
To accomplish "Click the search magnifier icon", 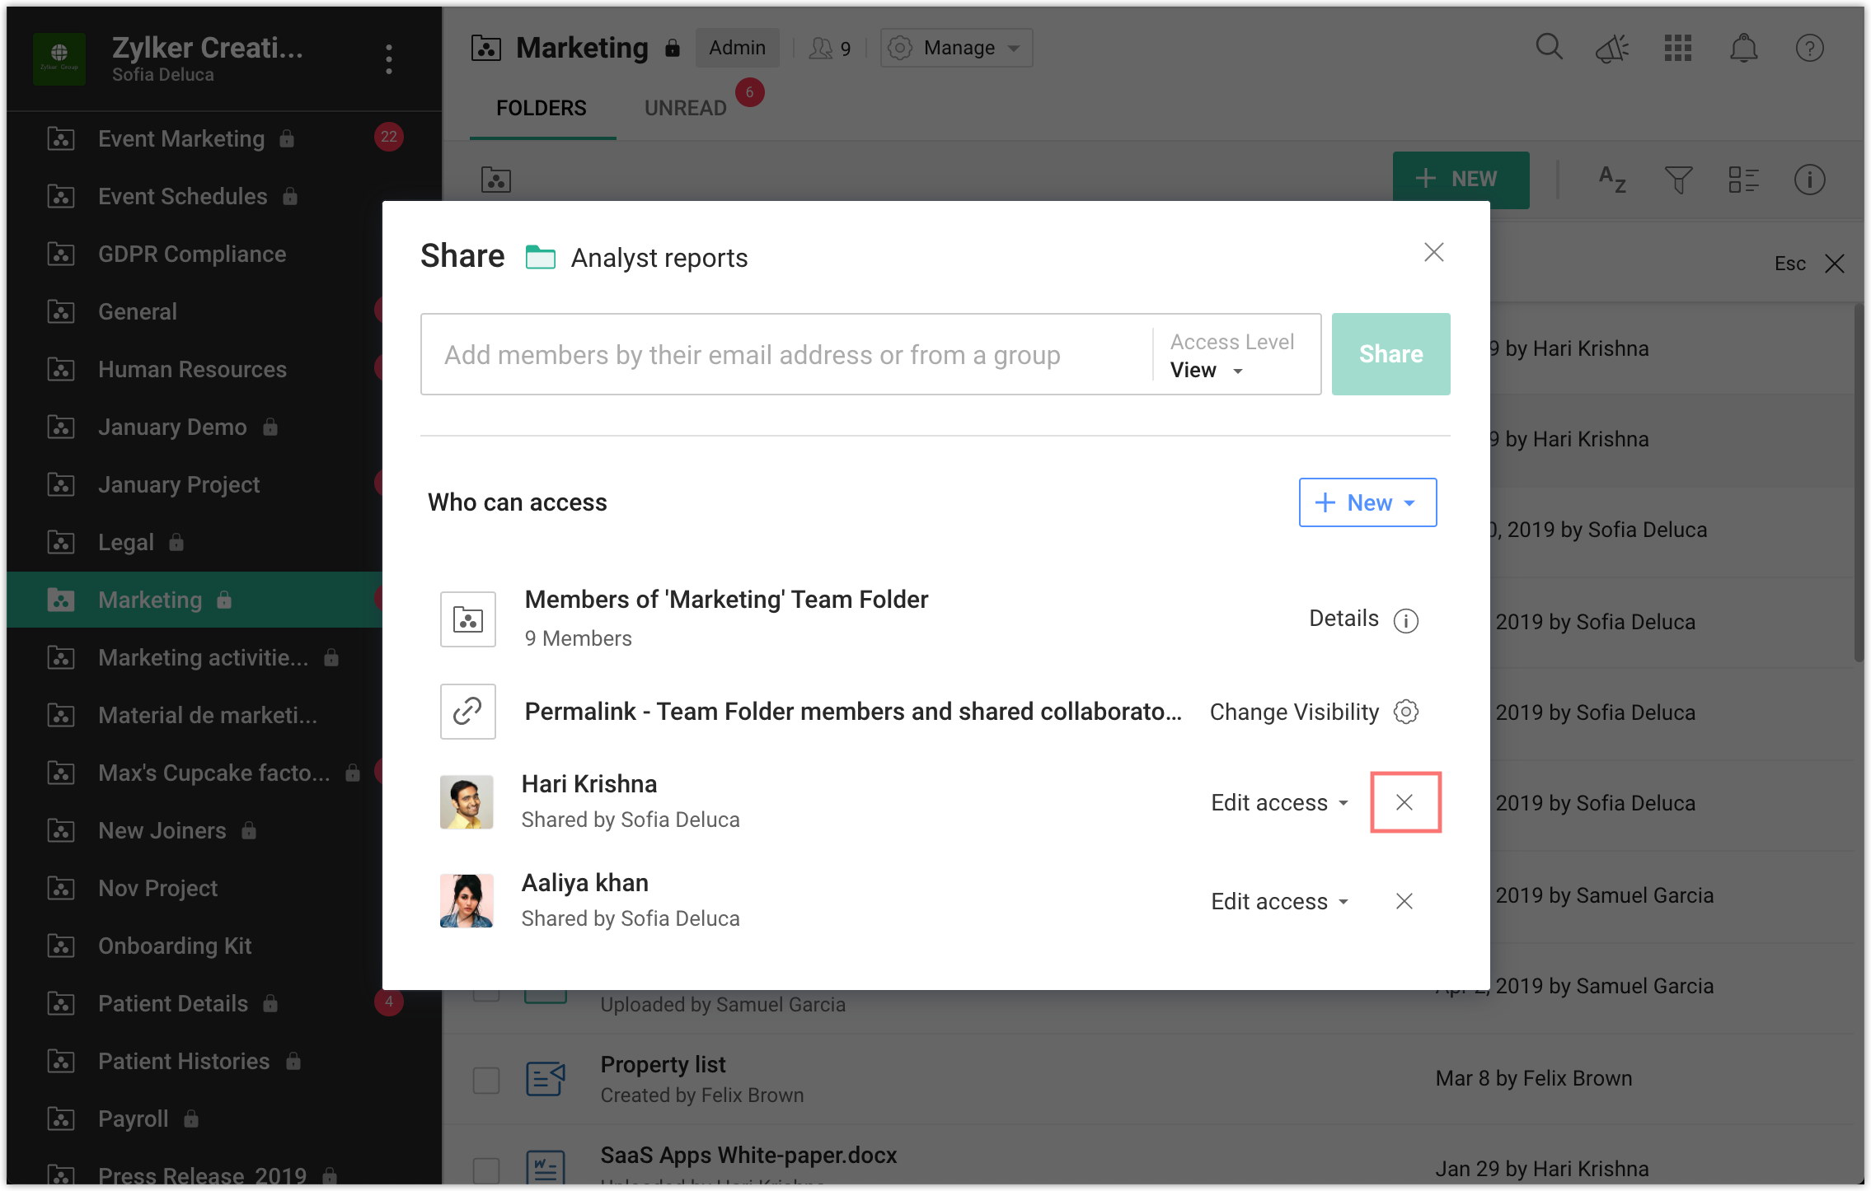I will pyautogui.click(x=1549, y=47).
